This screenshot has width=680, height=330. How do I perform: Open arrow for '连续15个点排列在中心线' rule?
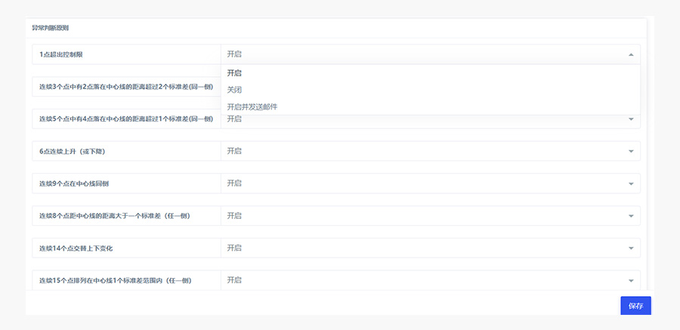pos(631,280)
